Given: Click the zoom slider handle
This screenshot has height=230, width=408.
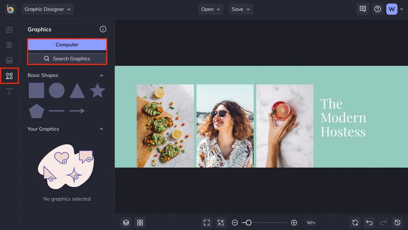Looking at the screenshot, I should (249, 223).
